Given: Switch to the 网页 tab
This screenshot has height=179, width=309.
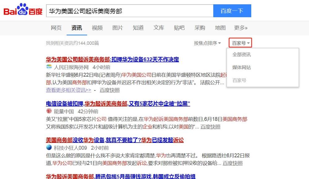Looking at the screenshot, I should [x=56, y=28].
